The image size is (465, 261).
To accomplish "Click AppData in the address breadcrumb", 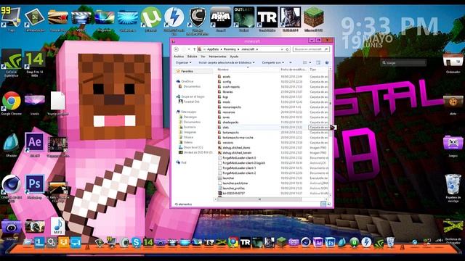I will click(213, 49).
